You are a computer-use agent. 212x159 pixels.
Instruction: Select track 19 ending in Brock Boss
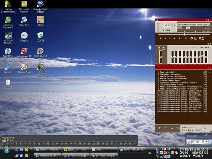(182, 109)
